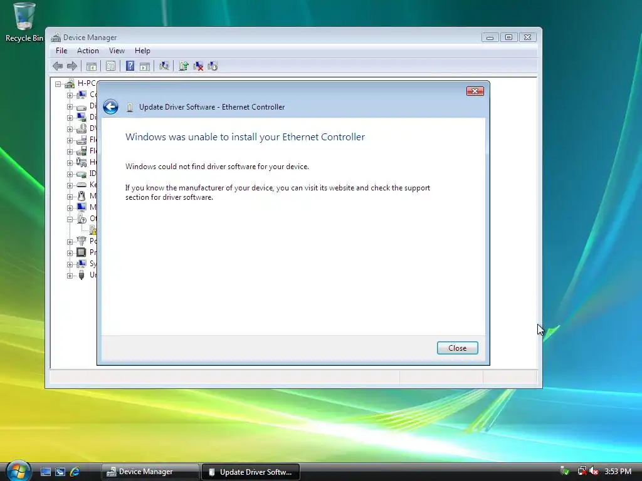Expand the DVD/CD-ROM drives category node
The width and height of the screenshot is (642, 481).
[x=70, y=129]
